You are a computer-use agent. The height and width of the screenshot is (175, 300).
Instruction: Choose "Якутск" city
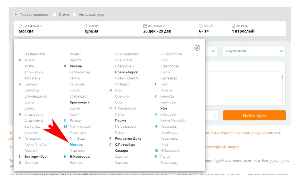click(165, 157)
